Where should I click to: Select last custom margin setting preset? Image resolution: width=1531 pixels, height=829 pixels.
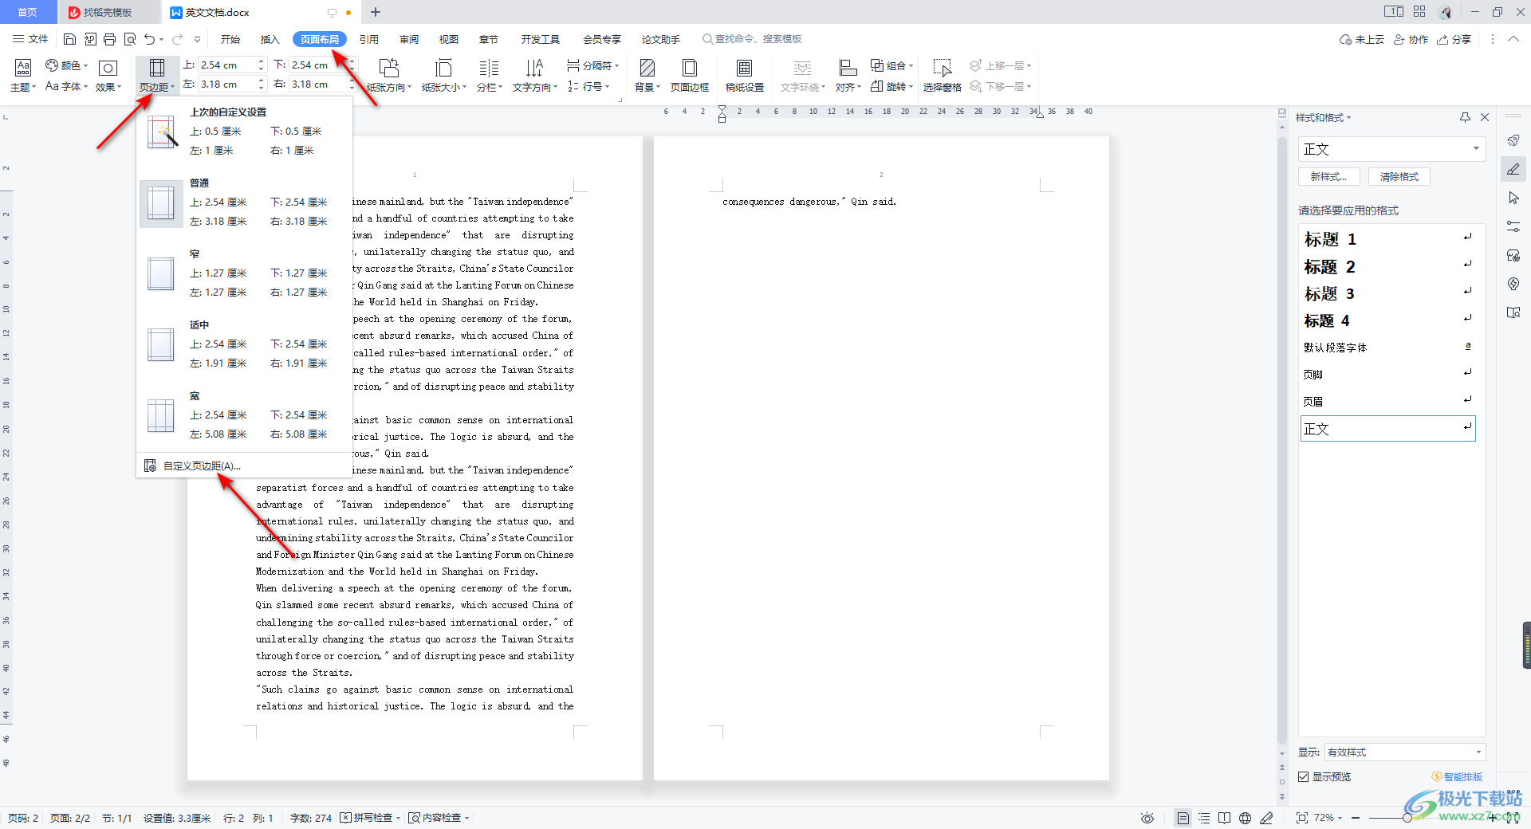pyautogui.click(x=244, y=132)
